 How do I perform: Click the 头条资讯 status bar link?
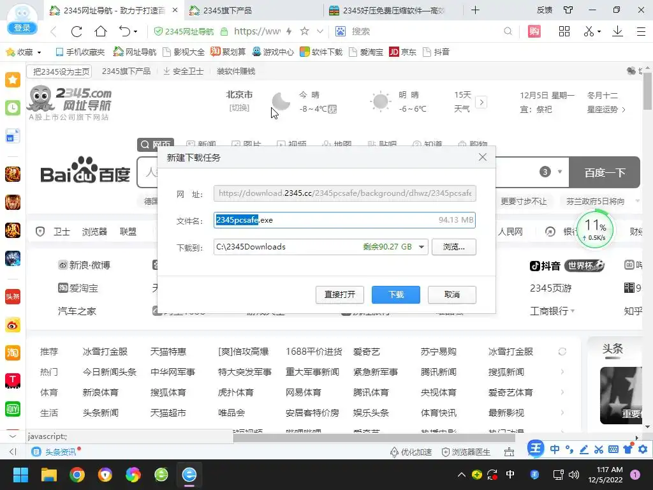pos(55,452)
